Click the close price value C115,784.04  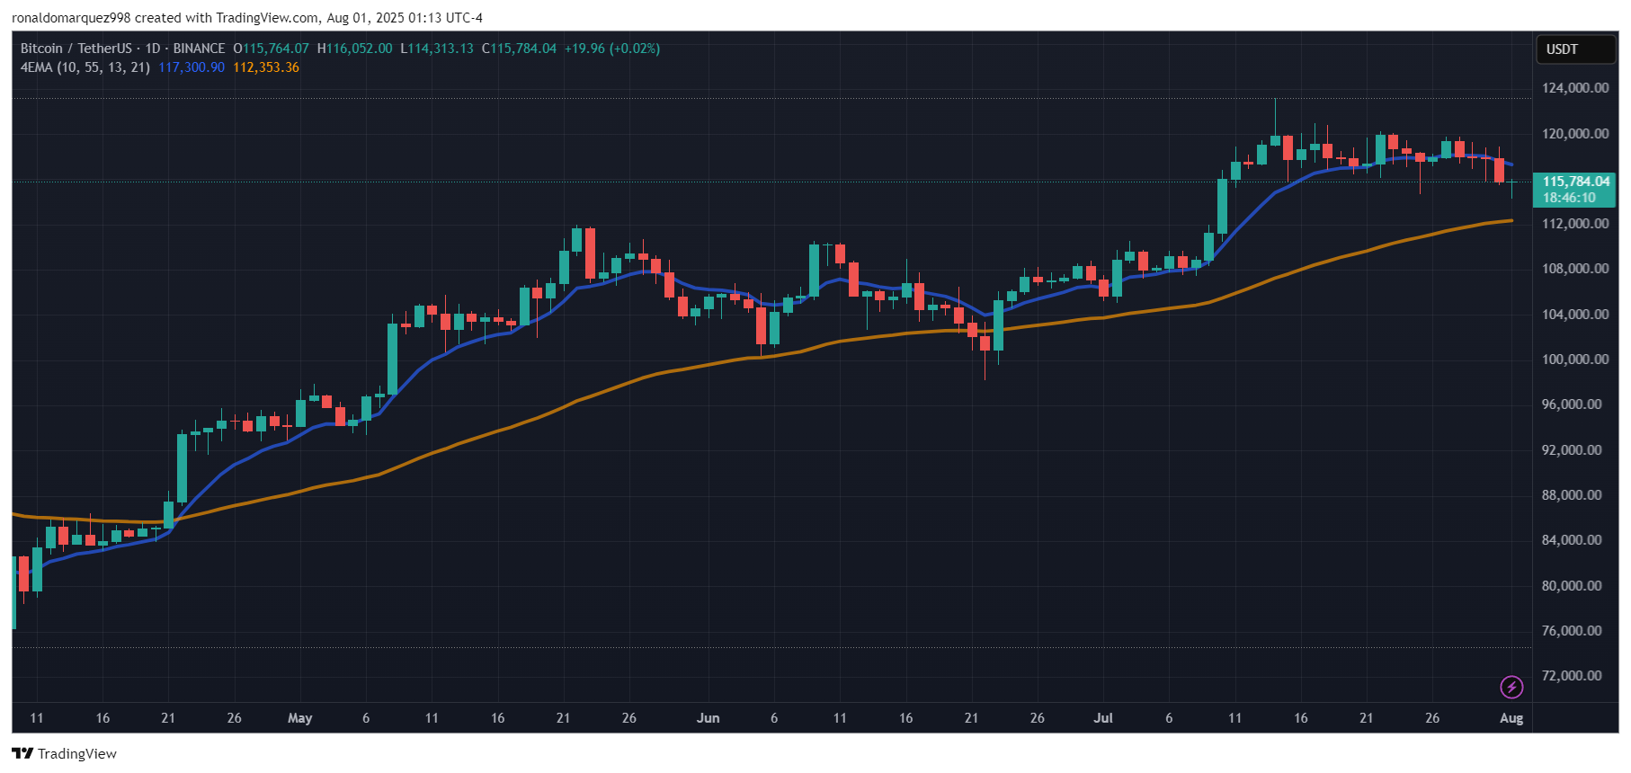point(519,49)
